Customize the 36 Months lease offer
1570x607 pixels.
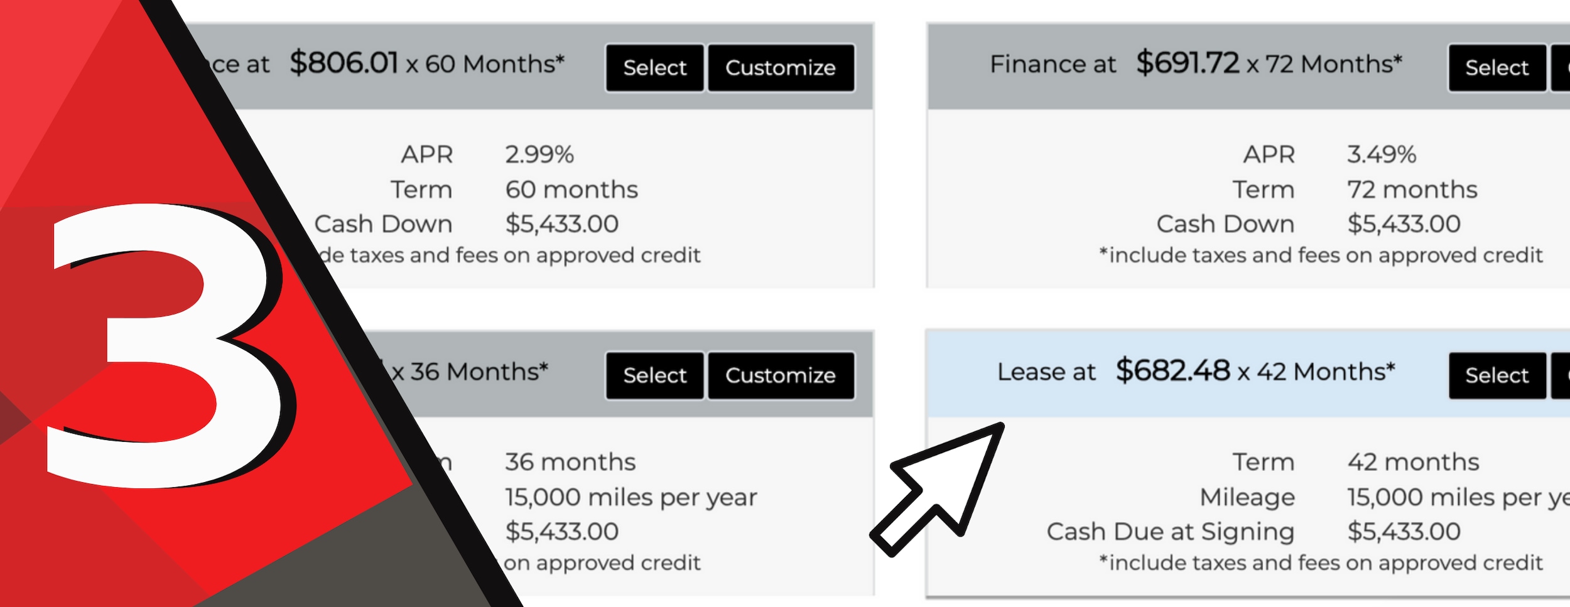click(781, 375)
